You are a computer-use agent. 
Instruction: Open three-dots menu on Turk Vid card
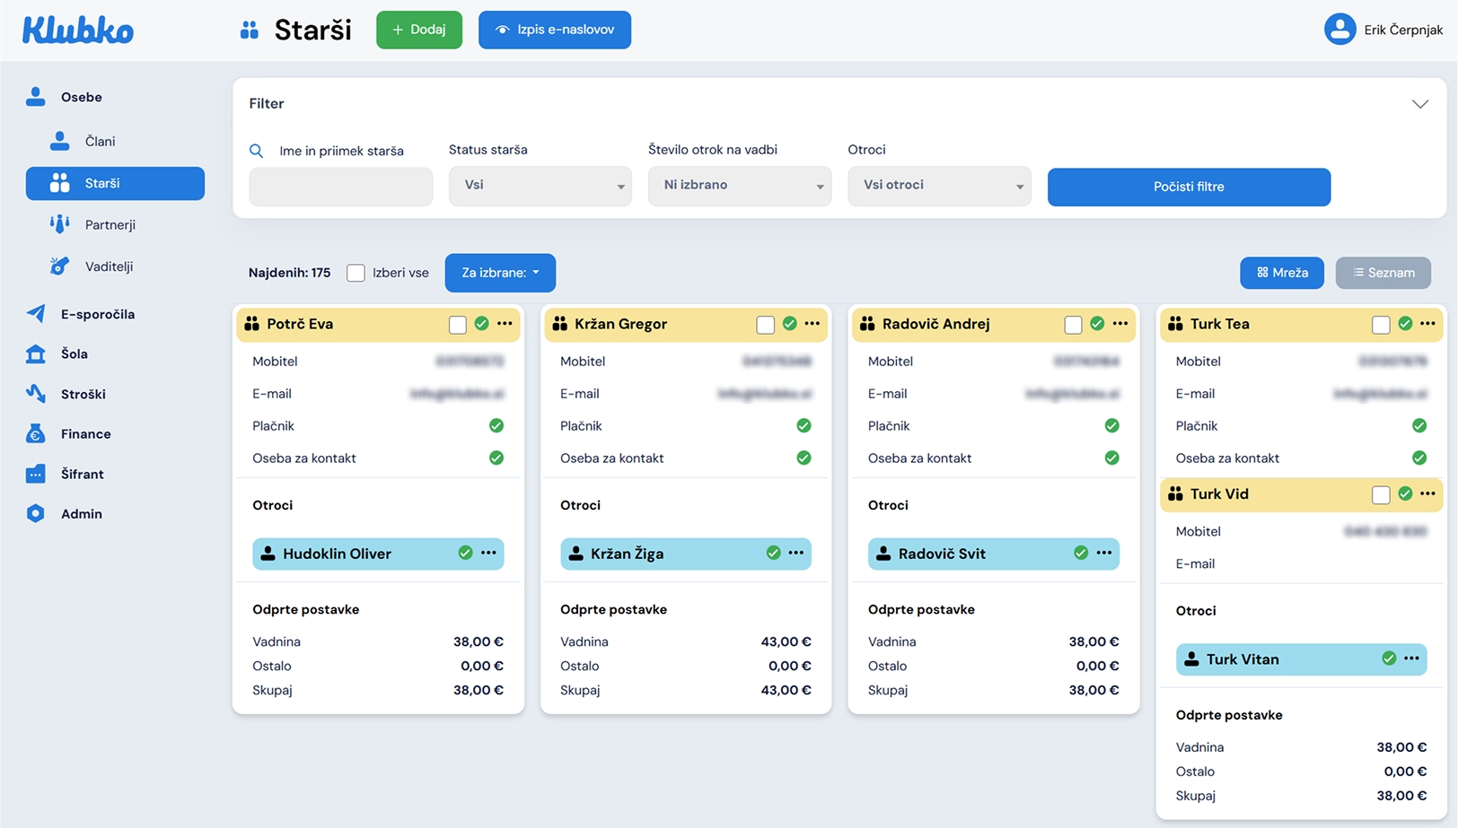click(x=1427, y=493)
